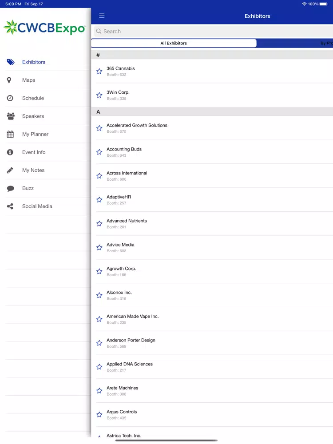This screenshot has width=333, height=444.
Task: Star Accounting Buds exhibitor
Action: click(x=99, y=152)
